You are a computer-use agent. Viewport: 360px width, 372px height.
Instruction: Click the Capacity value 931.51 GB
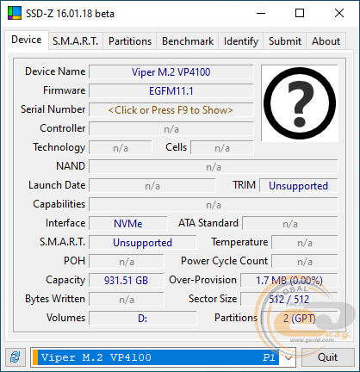(x=127, y=281)
